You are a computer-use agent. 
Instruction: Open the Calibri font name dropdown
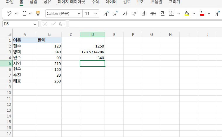pyautogui.click(x=79, y=14)
